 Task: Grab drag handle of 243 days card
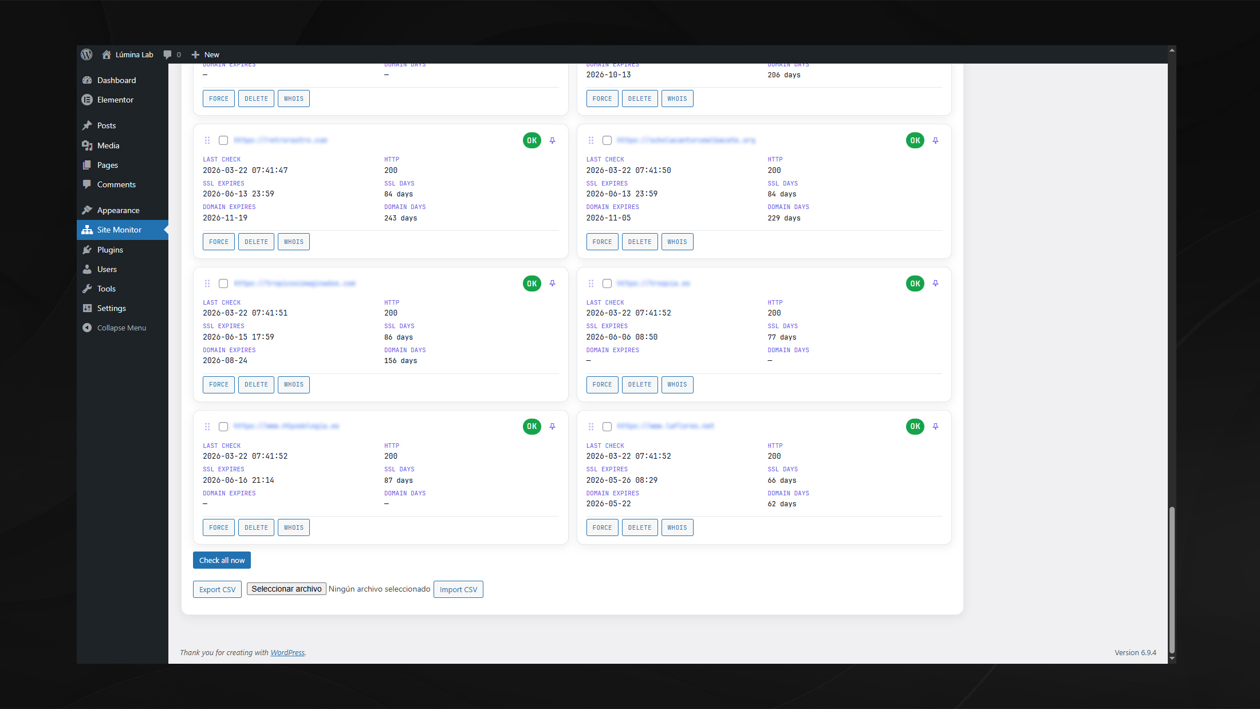pos(207,140)
